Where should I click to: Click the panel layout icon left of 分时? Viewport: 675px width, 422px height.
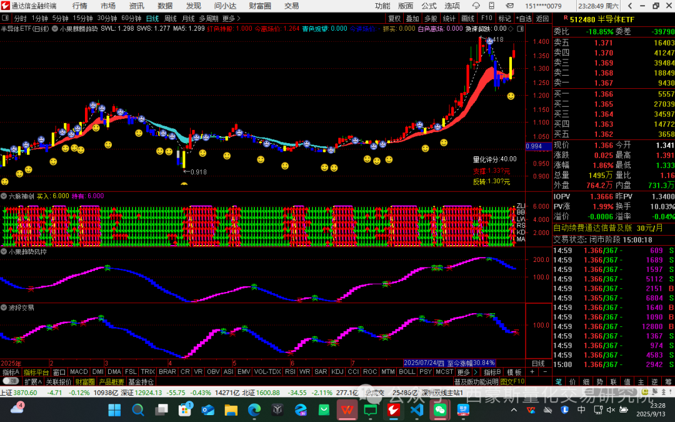tap(5, 18)
